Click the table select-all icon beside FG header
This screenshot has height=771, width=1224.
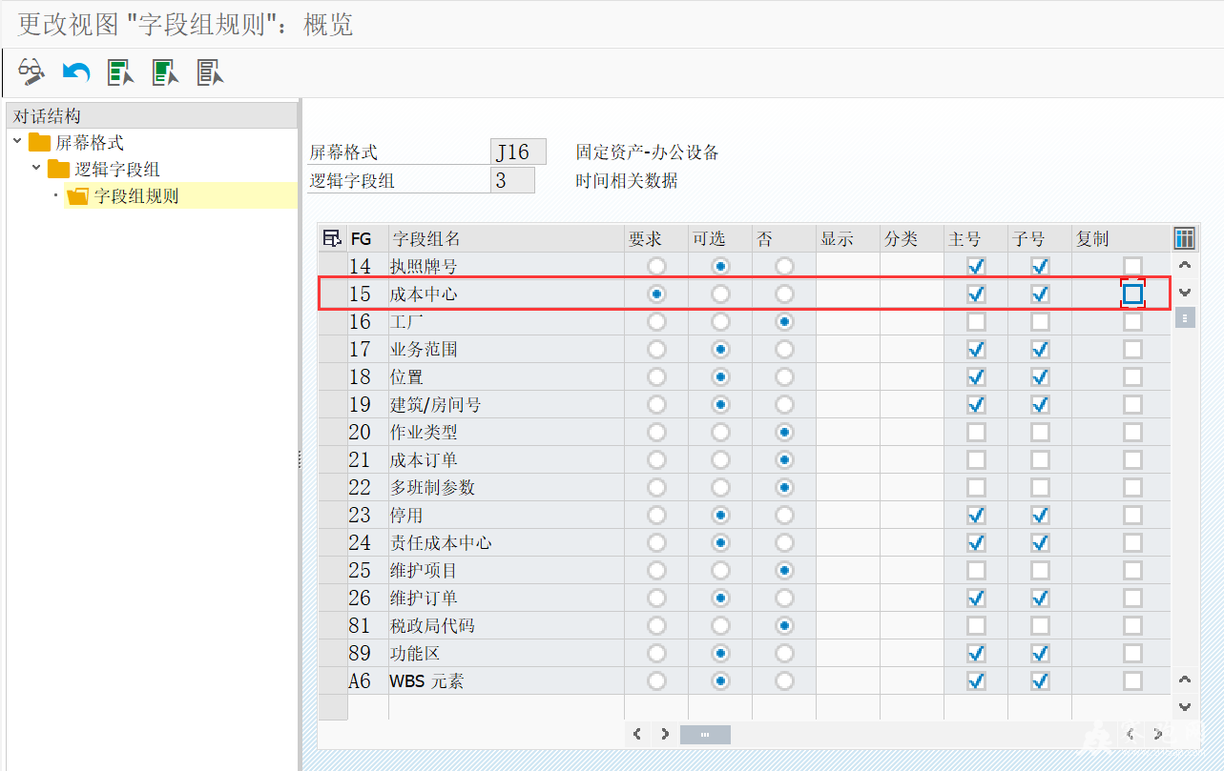pos(332,238)
